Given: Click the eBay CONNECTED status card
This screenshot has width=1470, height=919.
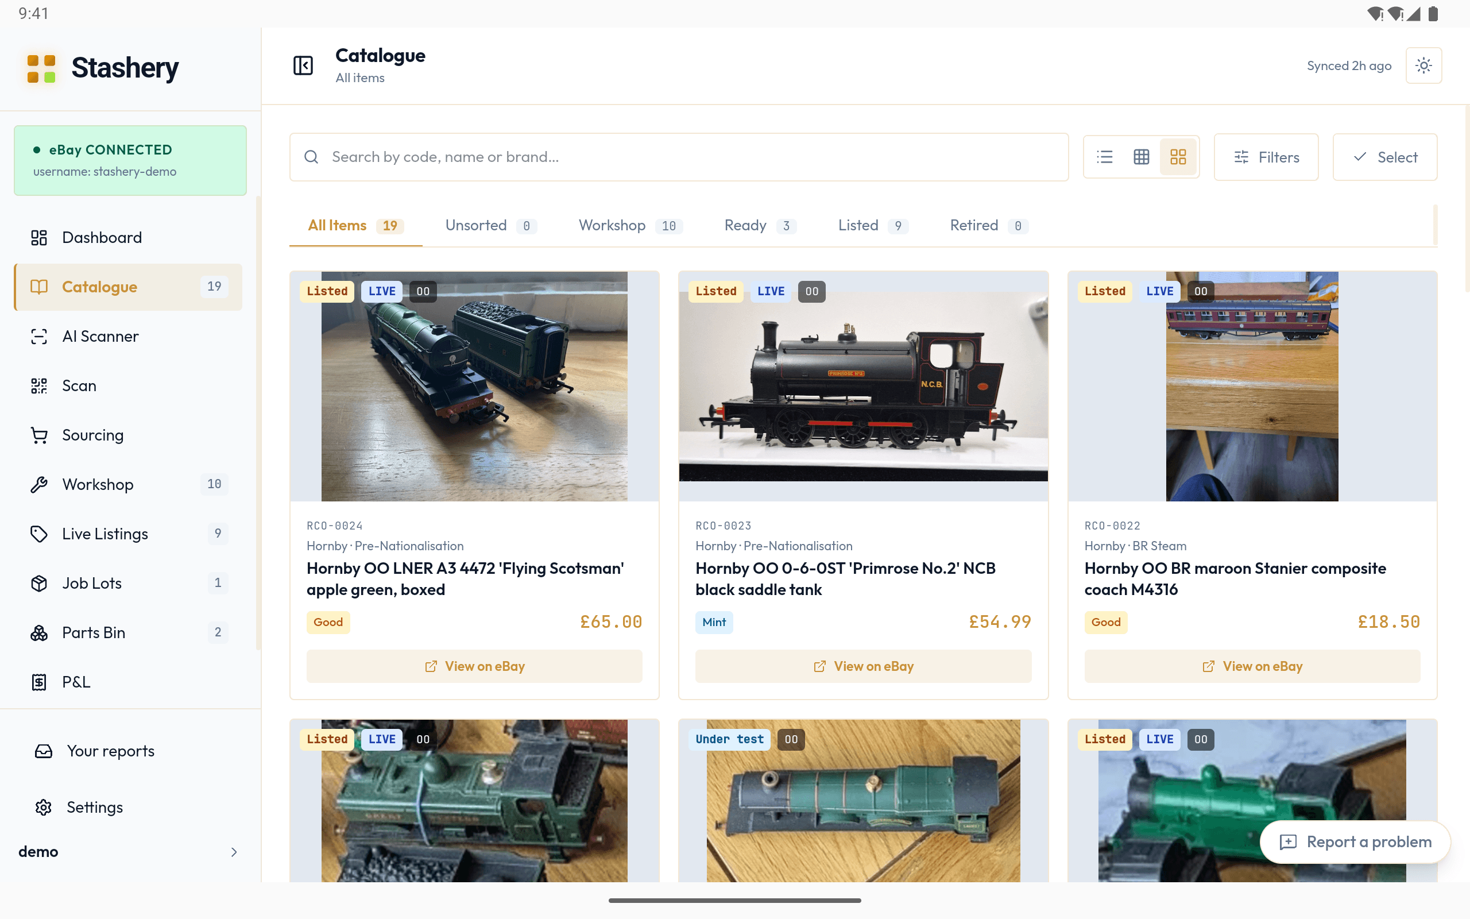Looking at the screenshot, I should pyautogui.click(x=130, y=160).
